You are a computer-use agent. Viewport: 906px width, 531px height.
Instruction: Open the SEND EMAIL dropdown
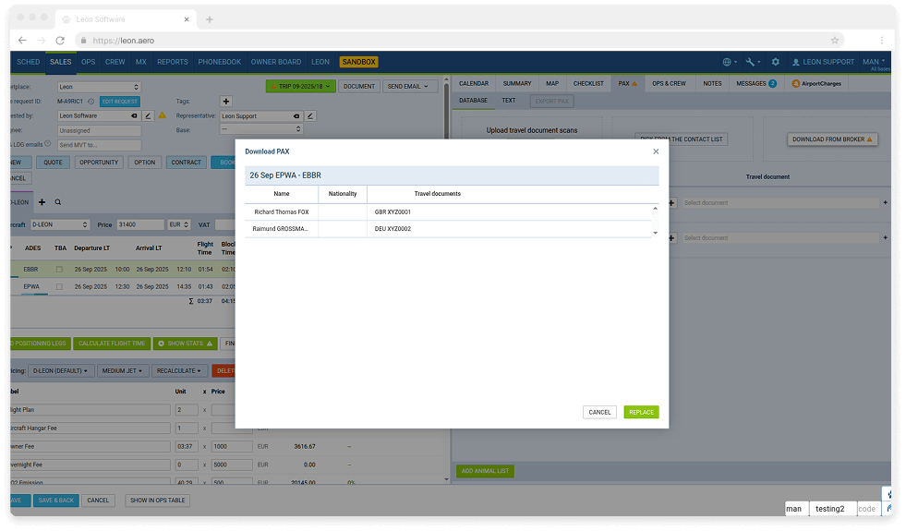(408, 86)
